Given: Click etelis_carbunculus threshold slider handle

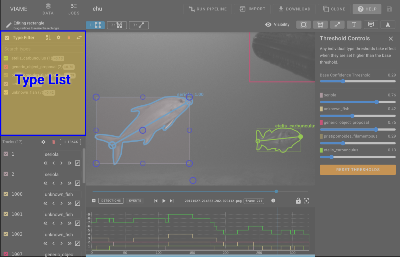Looking at the screenshot, I should (331, 157).
